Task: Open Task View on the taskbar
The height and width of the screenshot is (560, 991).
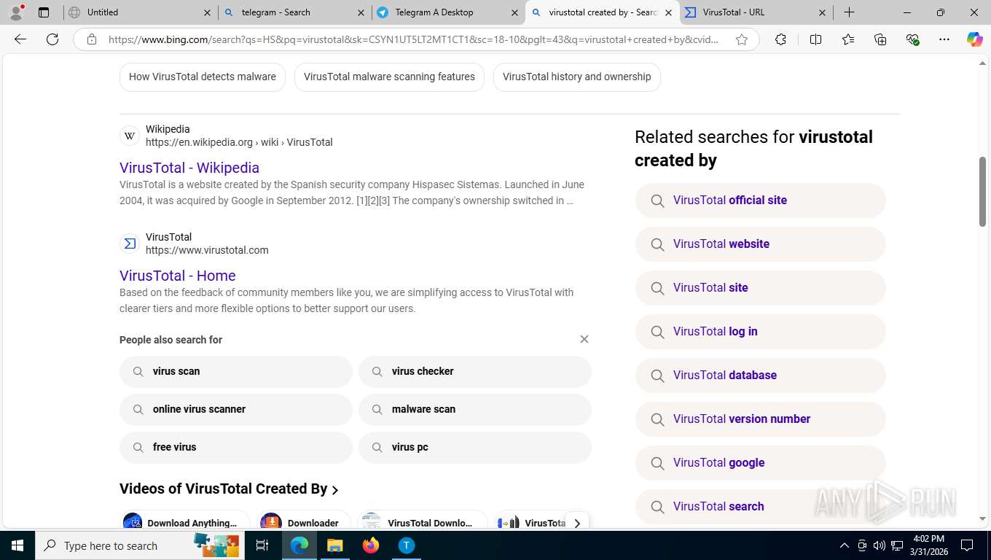Action: coord(262,545)
